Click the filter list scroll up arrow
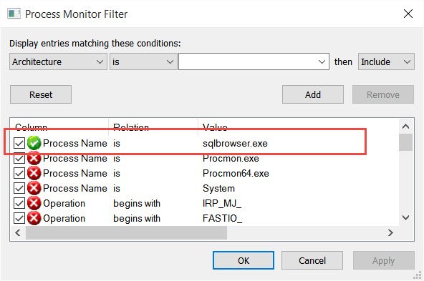 click(x=405, y=127)
